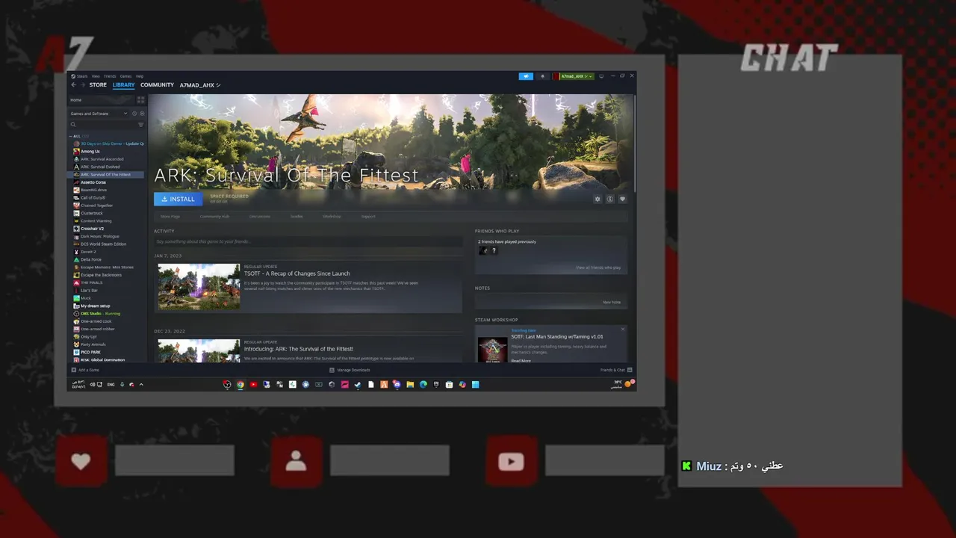Open the Help menu
The image size is (956, 538).
click(x=139, y=76)
